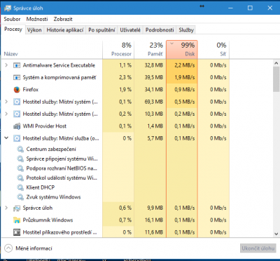Viewport: 280px width, 261px height.
Task: Click the Zvuk systému Windows gear icon
Action: 20,197
